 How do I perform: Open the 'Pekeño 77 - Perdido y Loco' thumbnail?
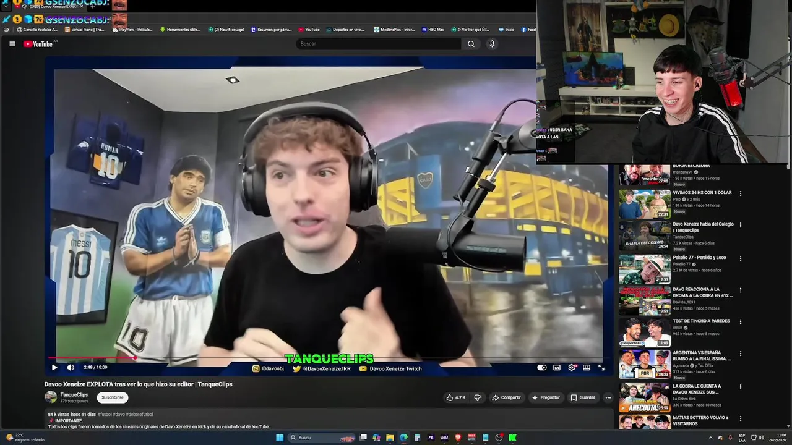[x=644, y=268]
